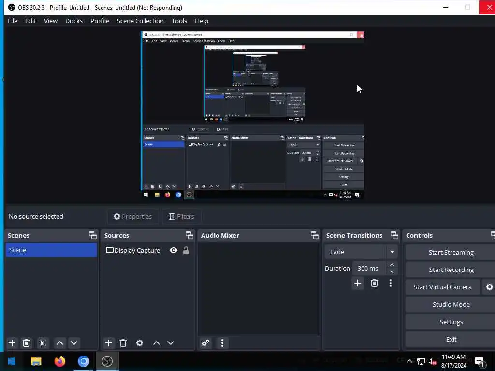
Task: Float the Scenes dock
Action: [93, 235]
